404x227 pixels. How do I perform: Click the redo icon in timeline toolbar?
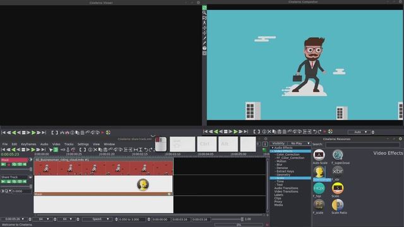tap(151, 149)
